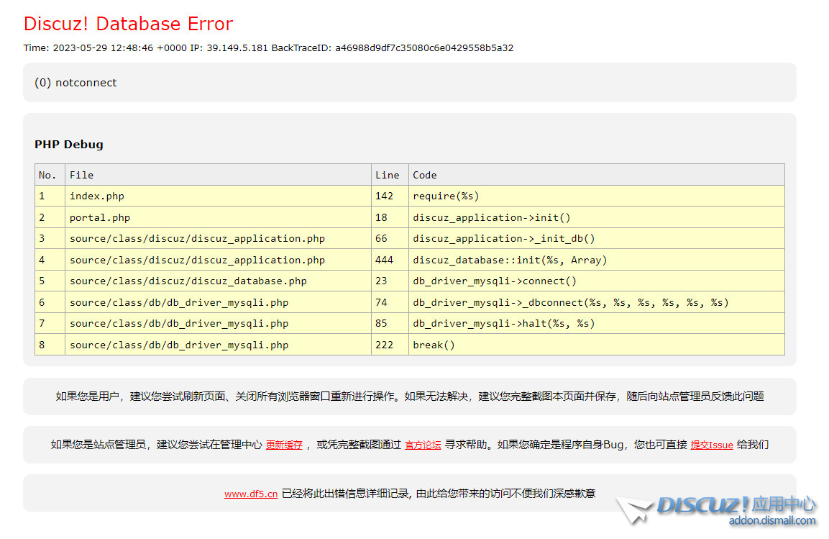Open the 官方论坛 help link

click(x=423, y=445)
